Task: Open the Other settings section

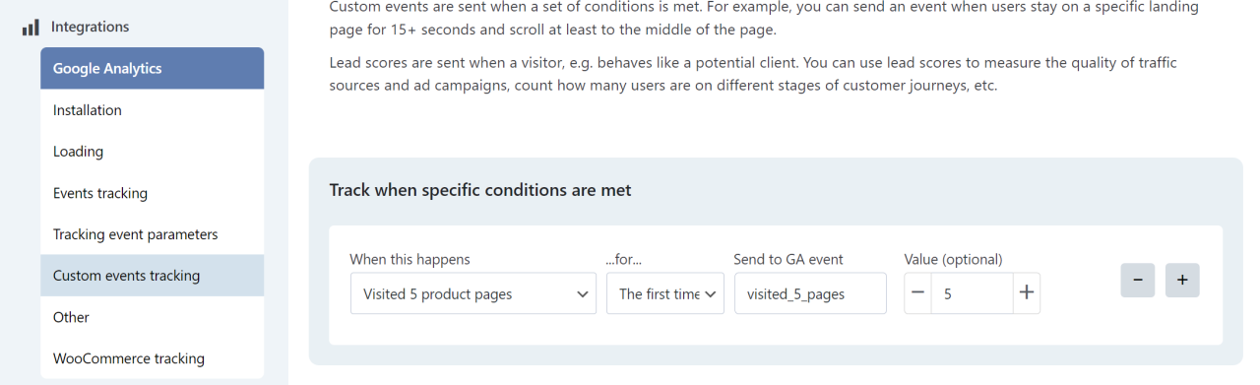Action: (153, 317)
